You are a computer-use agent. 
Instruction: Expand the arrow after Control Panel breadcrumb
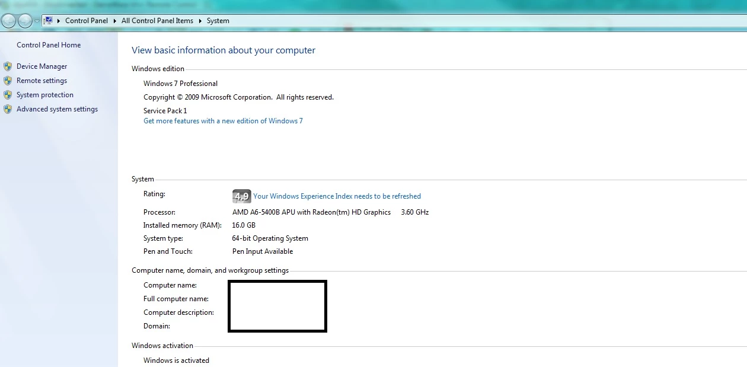pyautogui.click(x=115, y=21)
